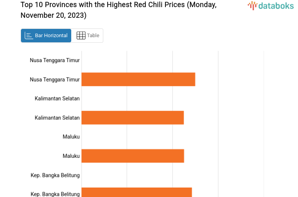
Task: Click the Nusa Tenggara Timur label on the empty row
Action: pyautogui.click(x=55, y=60)
